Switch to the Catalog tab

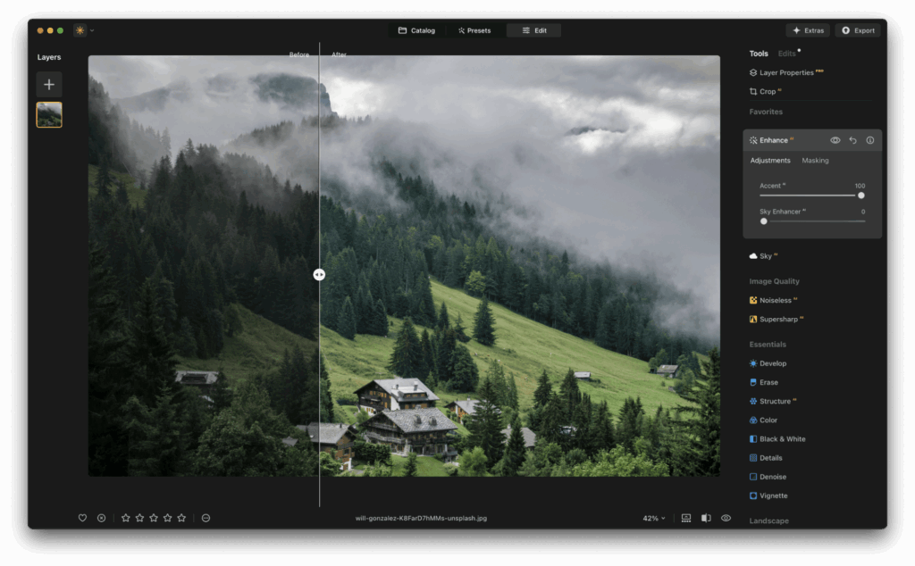[x=416, y=29]
